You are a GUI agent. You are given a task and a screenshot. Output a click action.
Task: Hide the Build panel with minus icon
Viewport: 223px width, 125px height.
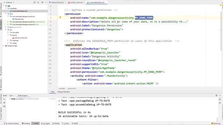tap(220, 95)
